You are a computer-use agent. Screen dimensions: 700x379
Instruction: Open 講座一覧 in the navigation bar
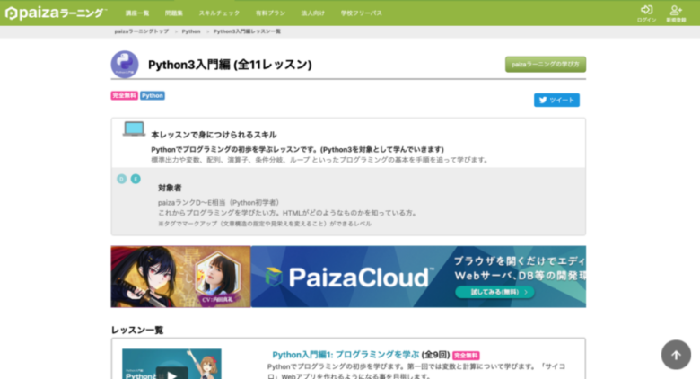coord(137,13)
